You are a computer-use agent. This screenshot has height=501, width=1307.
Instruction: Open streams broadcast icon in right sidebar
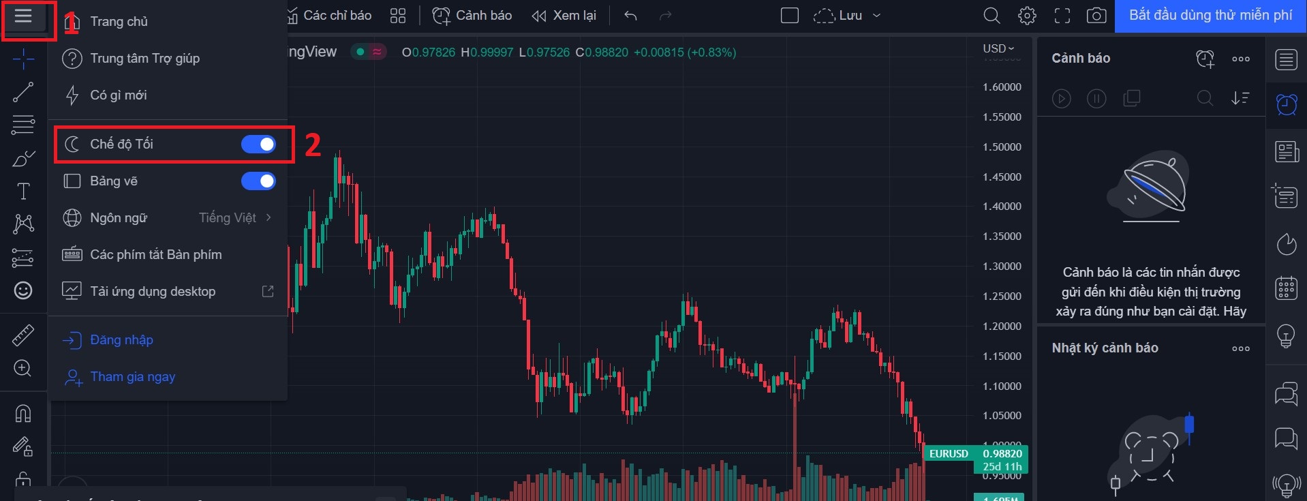pos(1286,485)
